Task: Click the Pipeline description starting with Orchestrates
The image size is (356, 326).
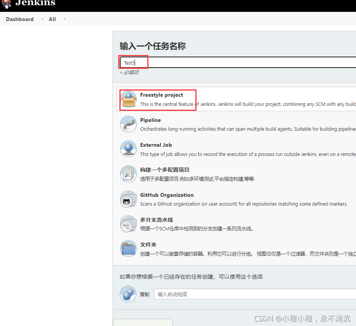Action: pos(248,129)
